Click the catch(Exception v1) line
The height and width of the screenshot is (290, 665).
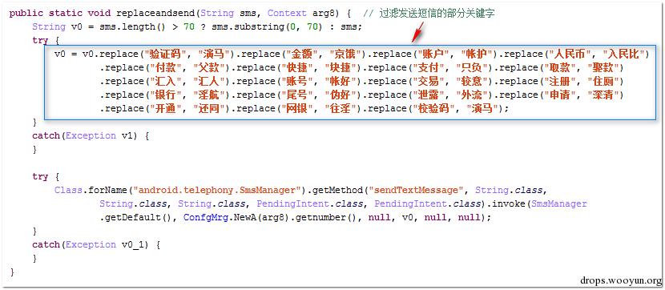tap(91, 135)
